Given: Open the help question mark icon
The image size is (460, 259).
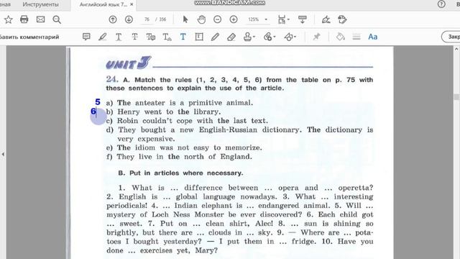Looking at the screenshot, I should (x=441, y=4).
